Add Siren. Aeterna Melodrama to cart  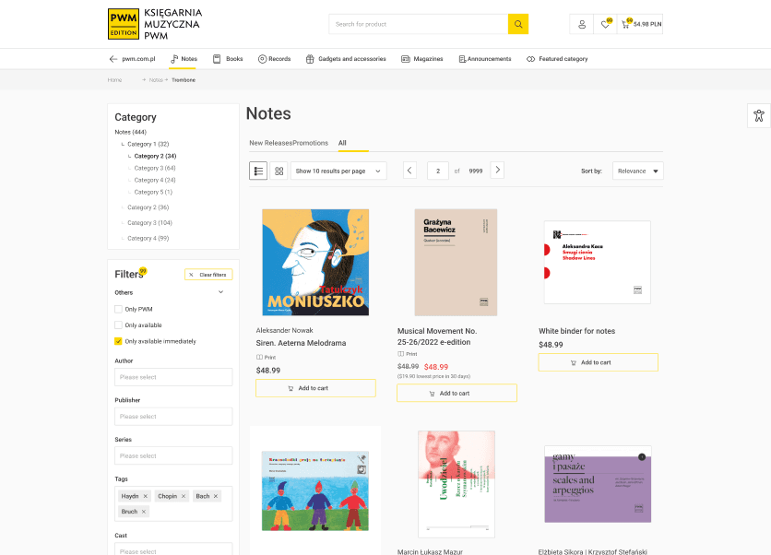point(315,388)
